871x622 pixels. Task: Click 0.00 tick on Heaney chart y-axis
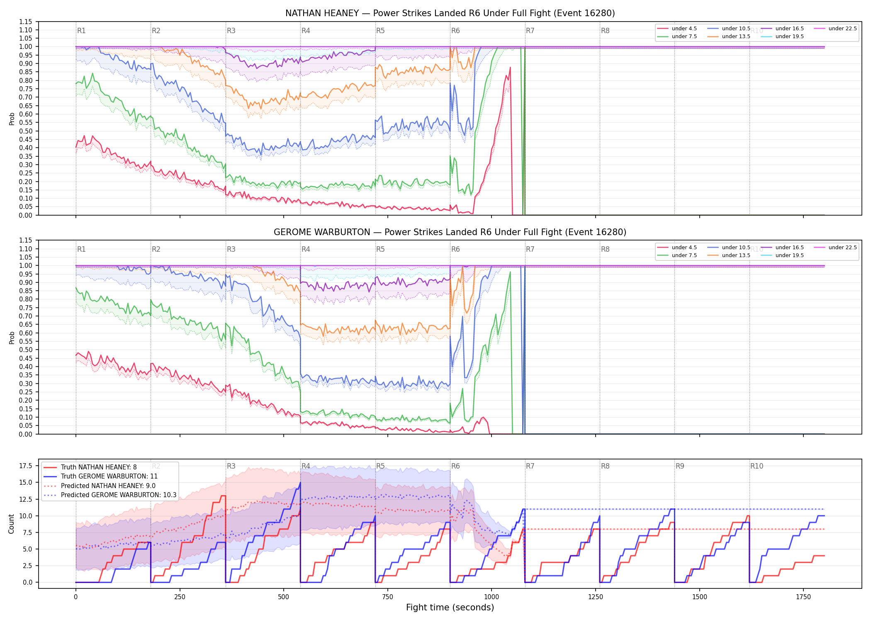coord(26,215)
